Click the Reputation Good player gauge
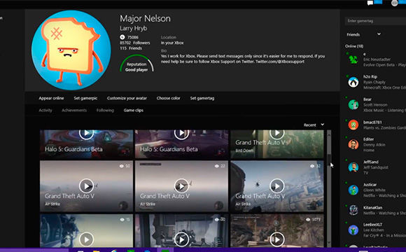 tap(136, 64)
